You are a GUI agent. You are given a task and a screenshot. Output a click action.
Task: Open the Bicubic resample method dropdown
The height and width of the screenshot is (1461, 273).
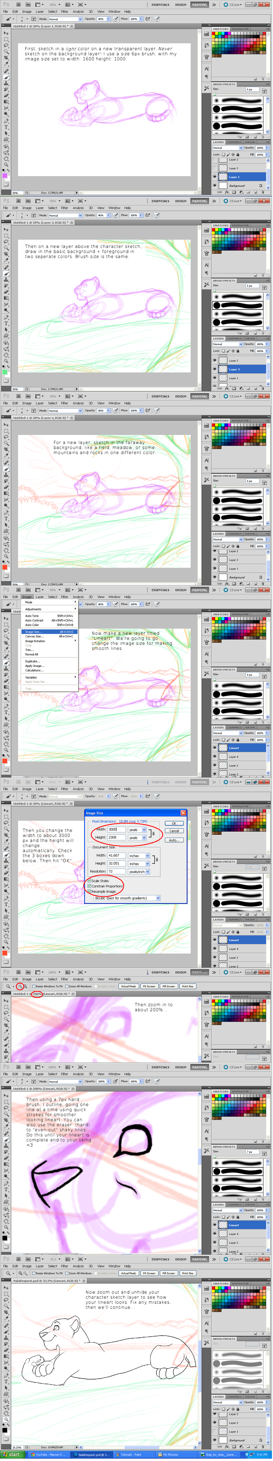[127, 898]
